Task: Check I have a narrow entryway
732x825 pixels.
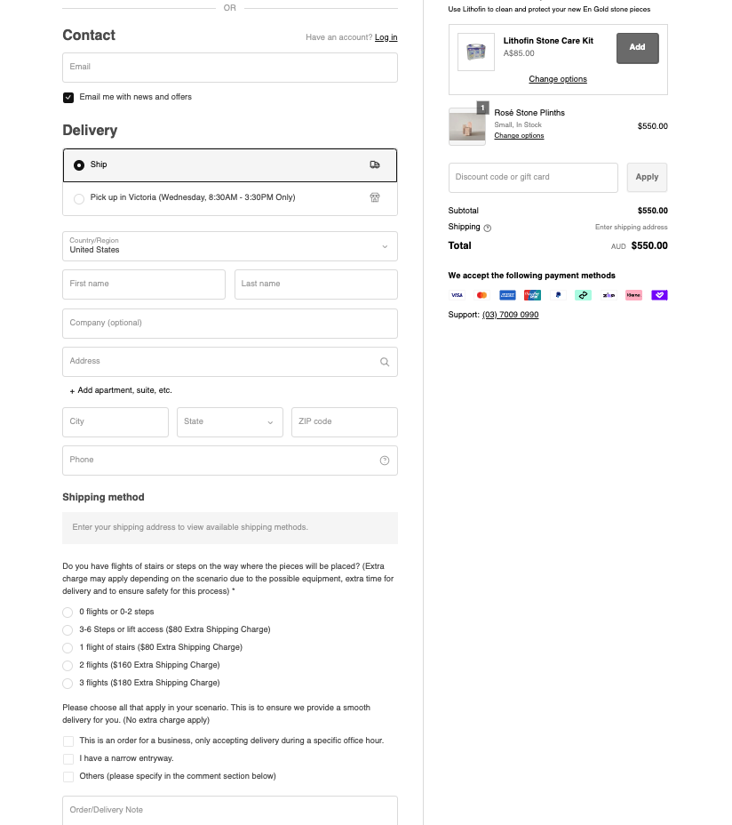Action: click(x=68, y=759)
